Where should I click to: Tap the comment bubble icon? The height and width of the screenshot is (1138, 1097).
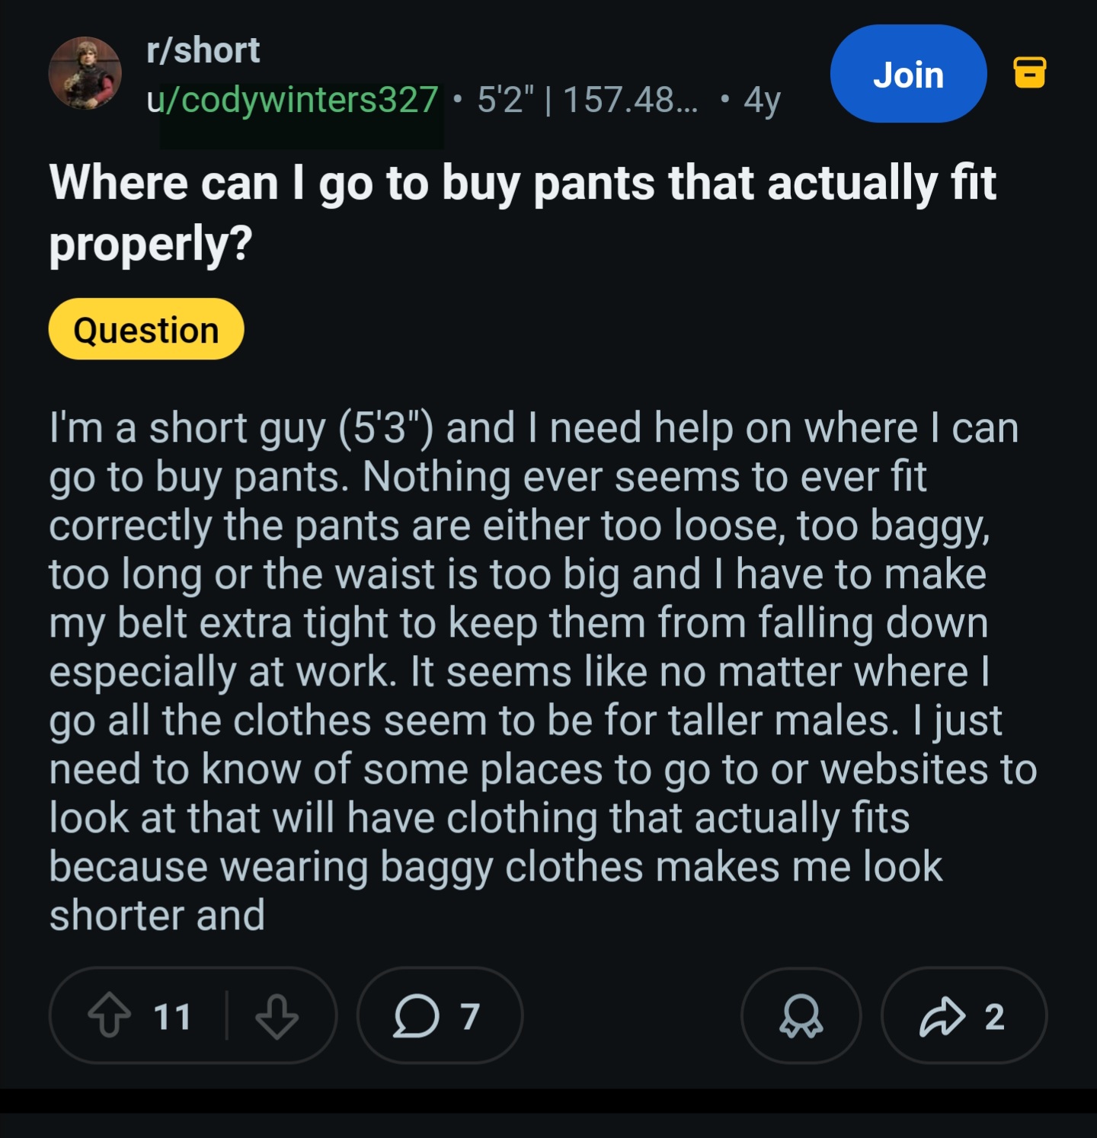tap(416, 1016)
